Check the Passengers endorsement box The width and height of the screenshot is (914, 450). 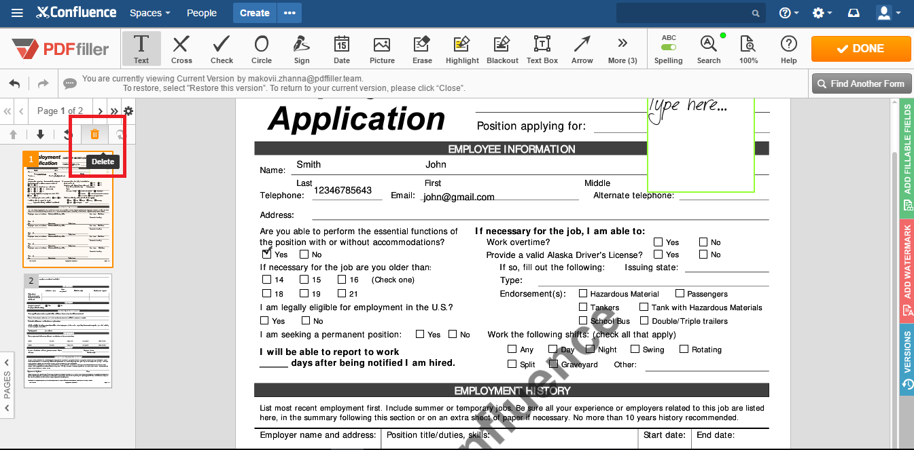click(680, 293)
